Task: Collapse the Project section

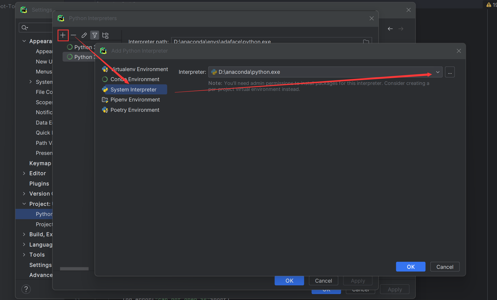Action: pos(24,204)
